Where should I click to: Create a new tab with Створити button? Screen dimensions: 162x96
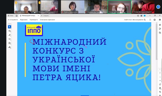pos(45,16)
